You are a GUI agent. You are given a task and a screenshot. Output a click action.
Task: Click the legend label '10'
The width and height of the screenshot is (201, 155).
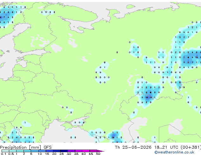tap(40, 154)
